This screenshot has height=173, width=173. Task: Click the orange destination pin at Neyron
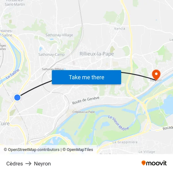tap(156, 75)
